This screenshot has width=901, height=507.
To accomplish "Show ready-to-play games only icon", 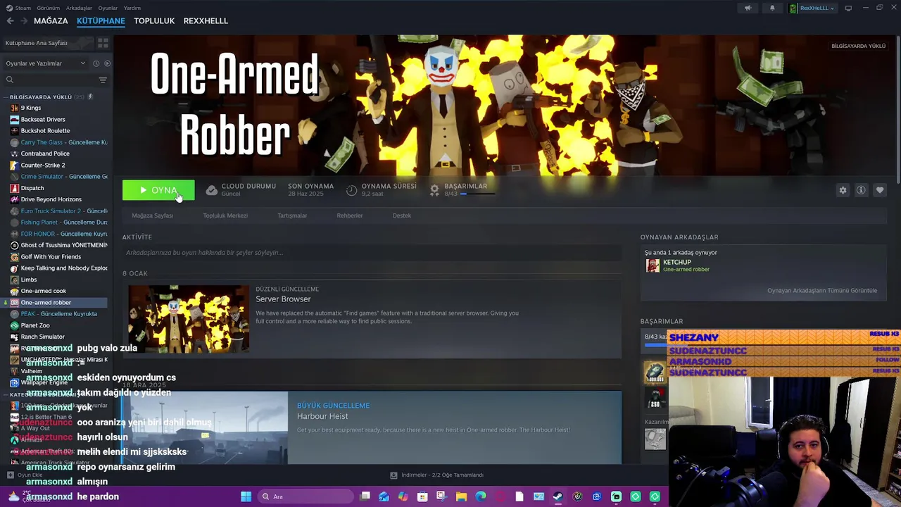I will 107,63.
